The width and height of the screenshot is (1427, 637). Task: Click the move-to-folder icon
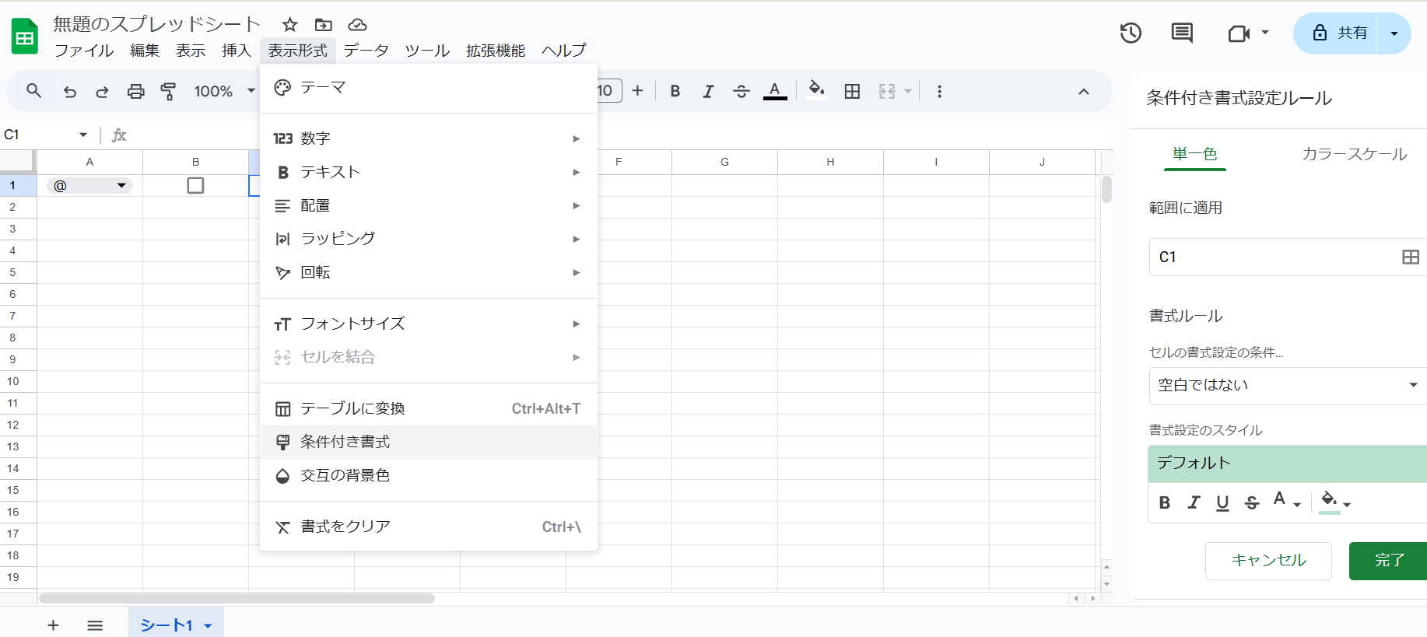[324, 25]
